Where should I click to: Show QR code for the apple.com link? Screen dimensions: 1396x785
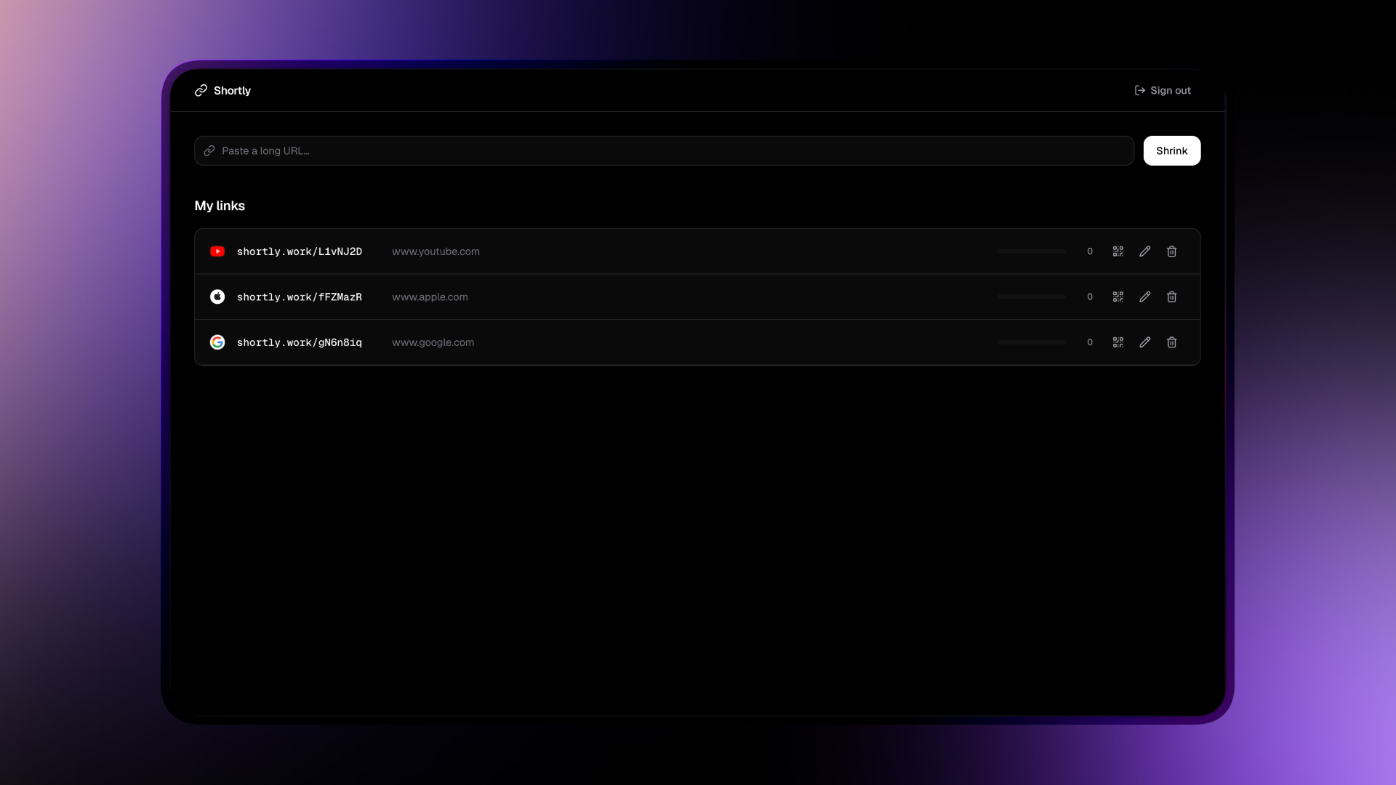point(1118,297)
